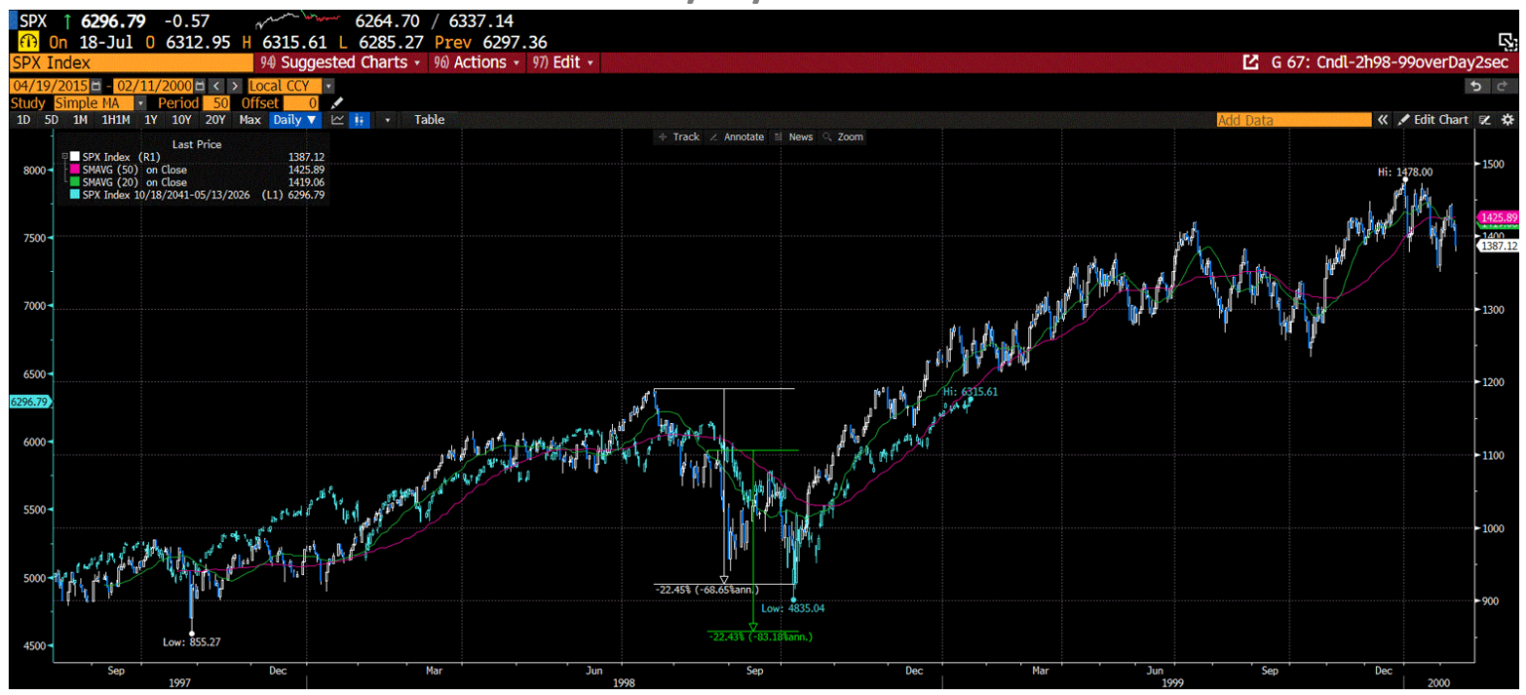Open the chart settings gear
This screenshot has height=695, width=1526.
point(1506,119)
